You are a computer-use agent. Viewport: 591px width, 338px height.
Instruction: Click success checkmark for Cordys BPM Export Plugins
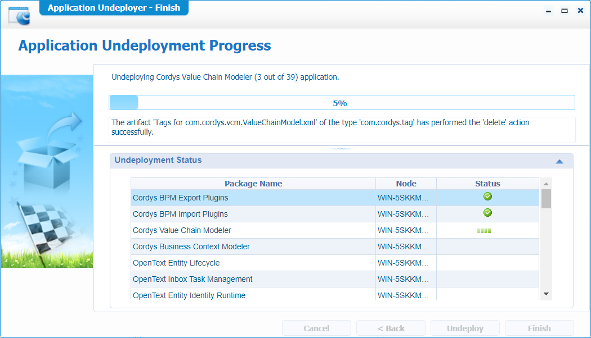pyautogui.click(x=488, y=197)
